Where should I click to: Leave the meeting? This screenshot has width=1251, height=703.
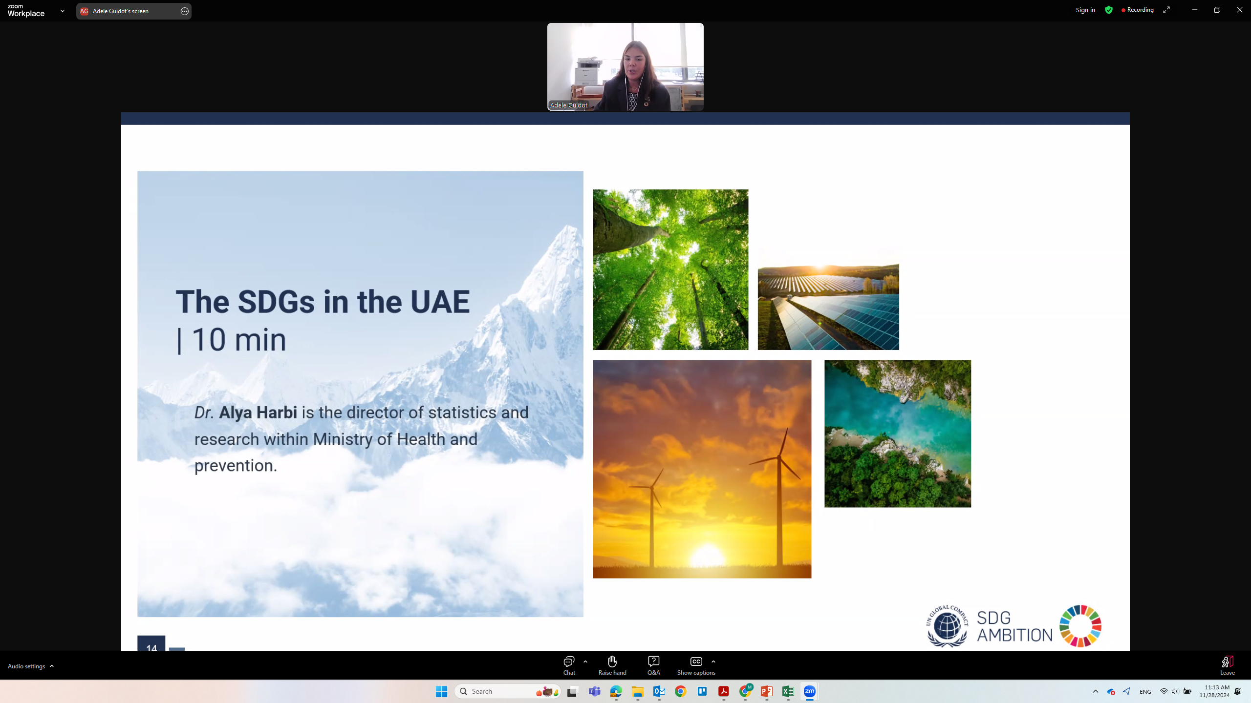point(1227,665)
